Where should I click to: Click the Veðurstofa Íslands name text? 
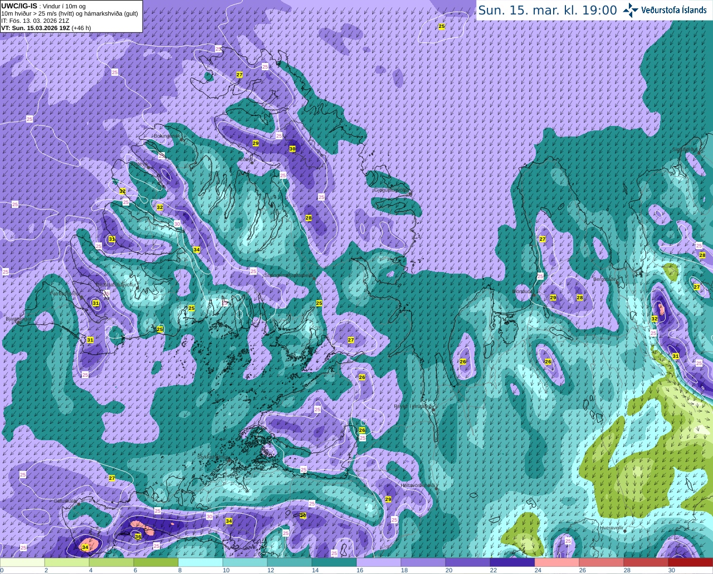[x=674, y=10]
